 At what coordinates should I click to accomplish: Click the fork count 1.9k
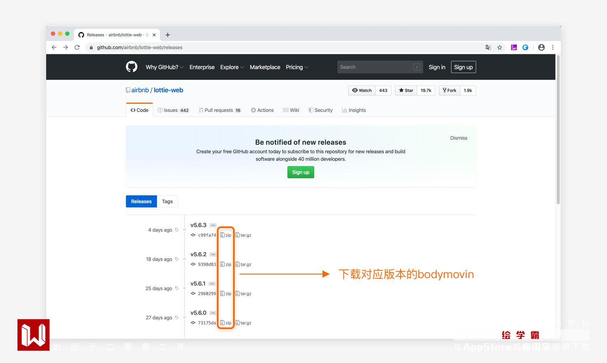[x=468, y=91]
